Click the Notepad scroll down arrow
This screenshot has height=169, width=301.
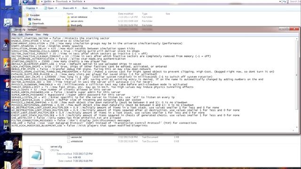pos(297,127)
